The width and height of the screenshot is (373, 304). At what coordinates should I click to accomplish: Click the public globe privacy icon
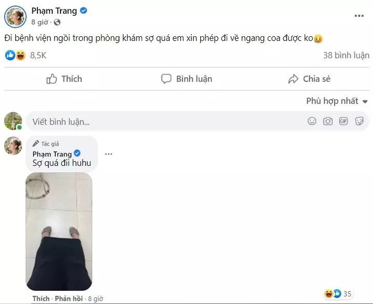[57, 23]
